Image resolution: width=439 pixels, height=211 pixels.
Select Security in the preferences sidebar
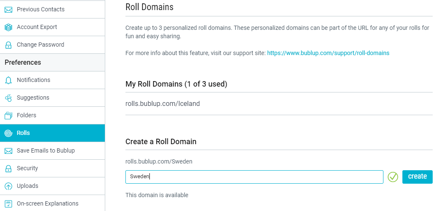point(52,168)
